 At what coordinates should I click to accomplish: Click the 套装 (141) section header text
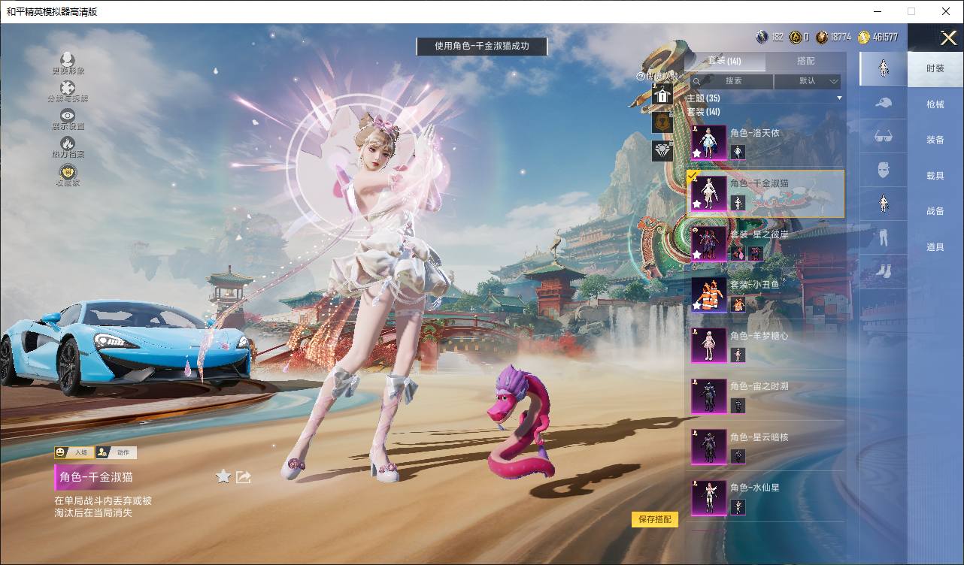coord(703,111)
